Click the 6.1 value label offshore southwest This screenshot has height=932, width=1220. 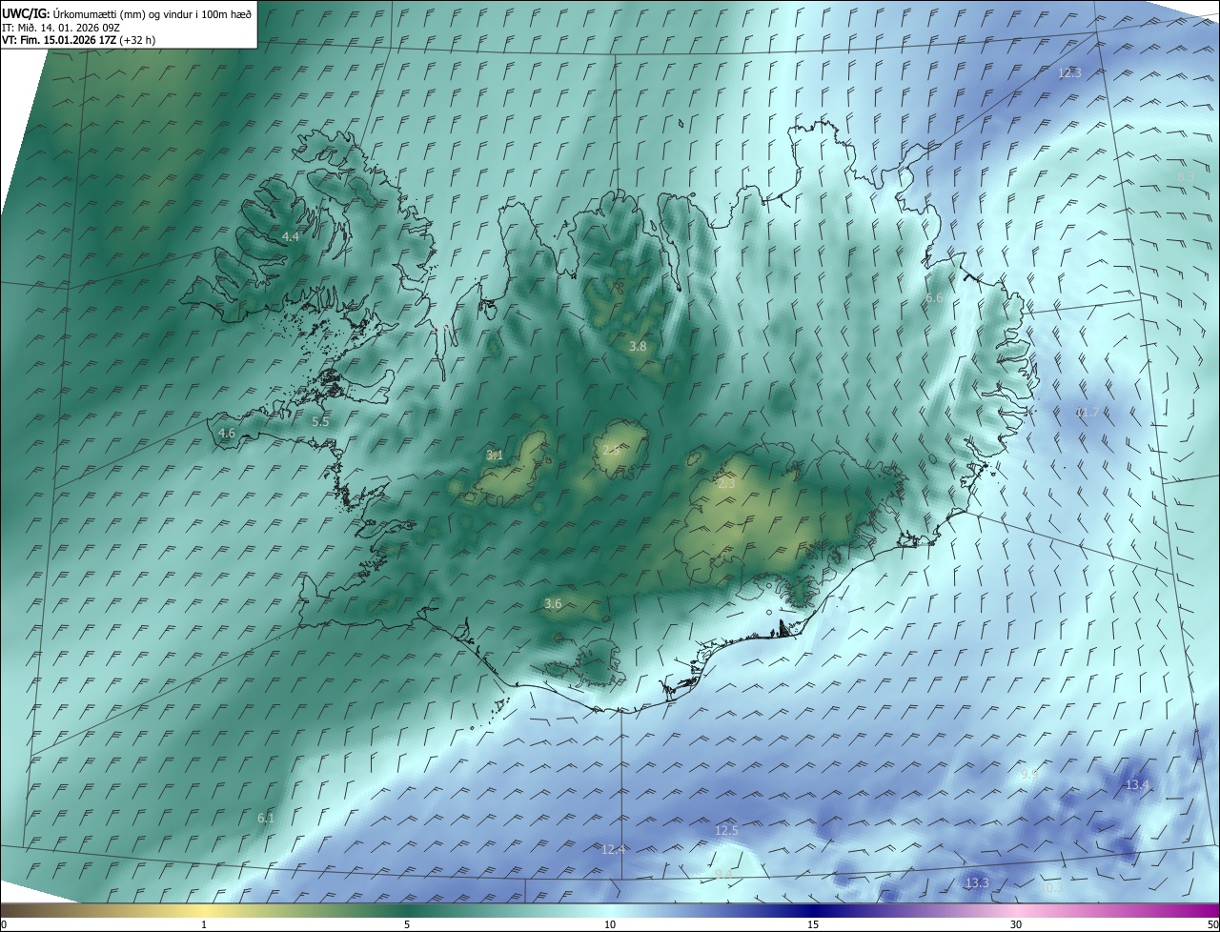pos(266,818)
